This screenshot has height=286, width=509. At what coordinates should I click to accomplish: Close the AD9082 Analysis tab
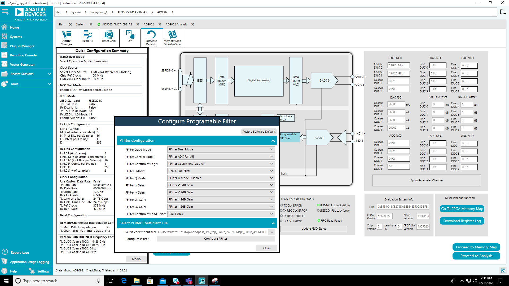tap(193, 24)
